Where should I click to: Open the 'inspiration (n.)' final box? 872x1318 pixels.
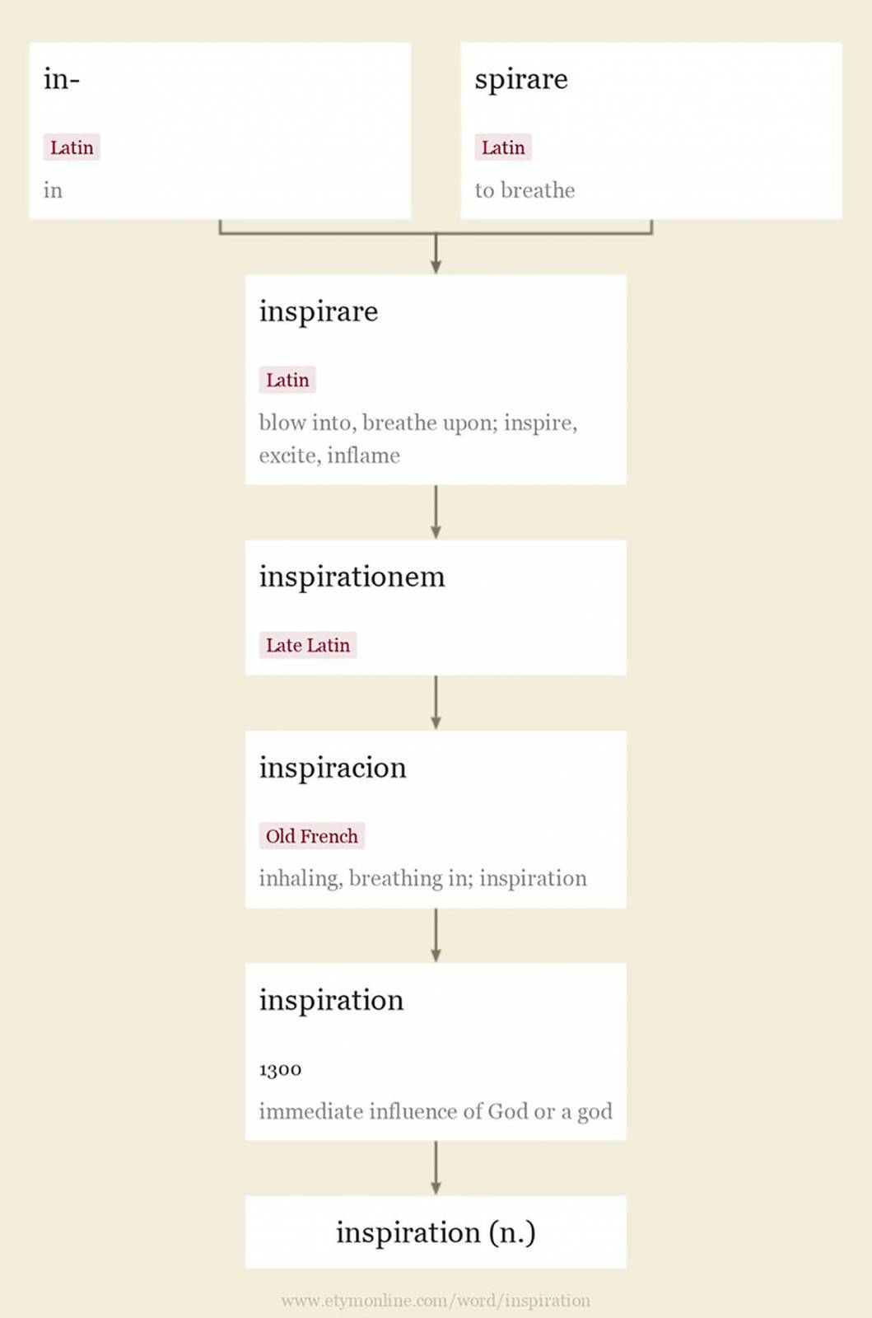[x=436, y=1232]
